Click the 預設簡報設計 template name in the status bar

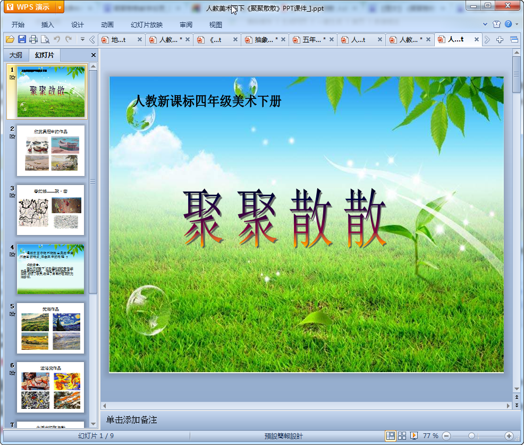point(283,436)
